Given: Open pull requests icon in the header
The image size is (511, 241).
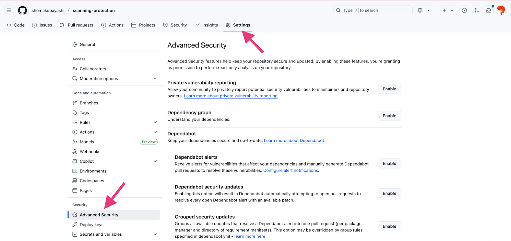Looking at the screenshot, I should tap(477, 10).
